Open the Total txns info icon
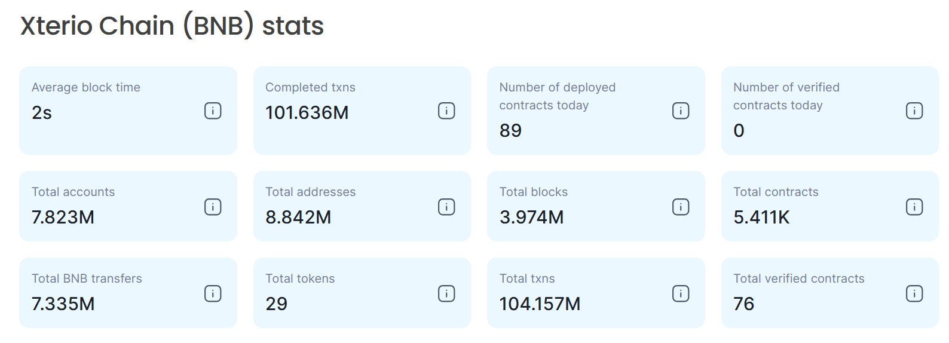This screenshot has width=949, height=343. (x=681, y=293)
